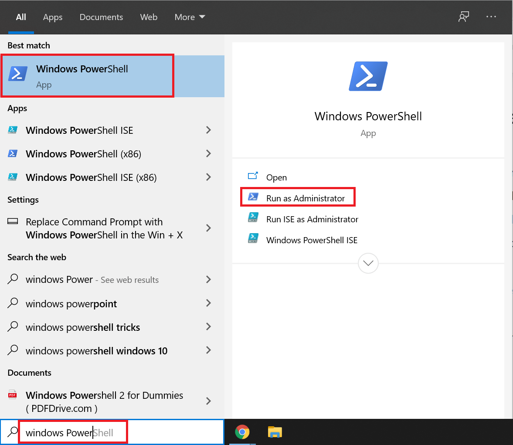Expand additional commands in the preview pane
The height and width of the screenshot is (445, 513).
[x=368, y=263]
